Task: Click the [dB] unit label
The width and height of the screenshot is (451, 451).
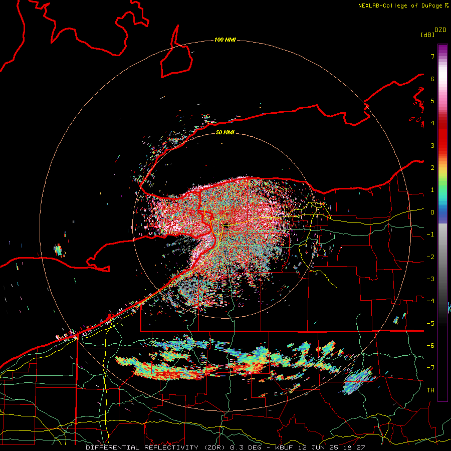Action: 428,35
